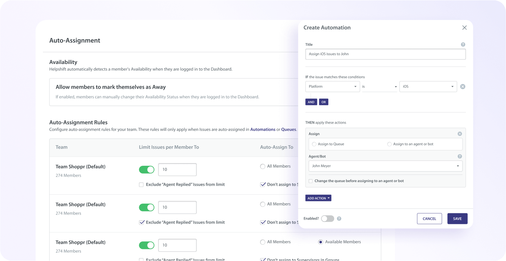Click the issue limit field showing 10

coord(177,169)
